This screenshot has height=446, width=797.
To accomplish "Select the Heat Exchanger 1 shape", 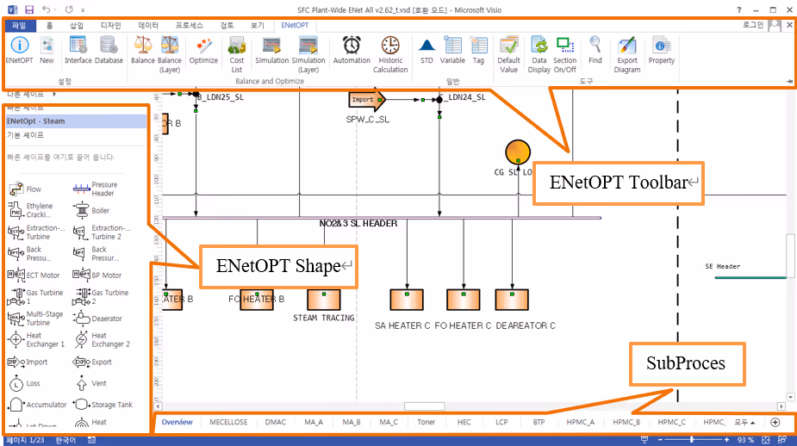I will [36, 340].
